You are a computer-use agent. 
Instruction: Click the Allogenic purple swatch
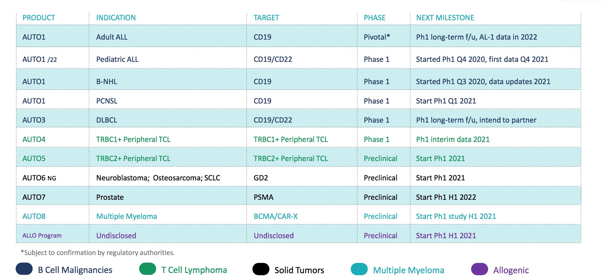pos(479,269)
